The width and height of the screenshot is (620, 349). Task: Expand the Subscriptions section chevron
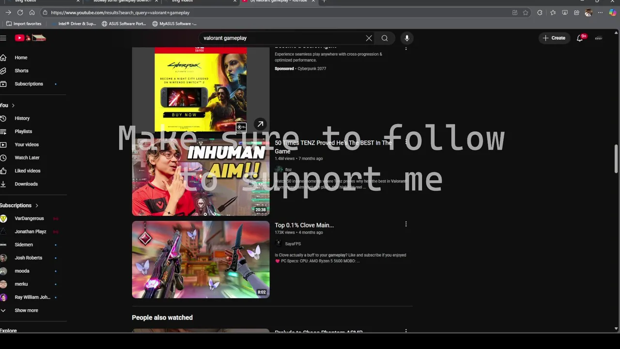point(36,206)
